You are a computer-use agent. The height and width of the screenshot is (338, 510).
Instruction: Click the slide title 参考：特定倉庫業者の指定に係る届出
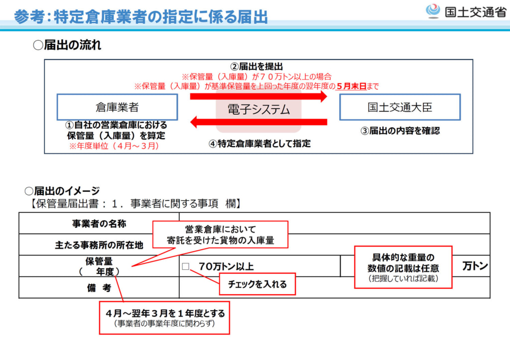(x=142, y=15)
